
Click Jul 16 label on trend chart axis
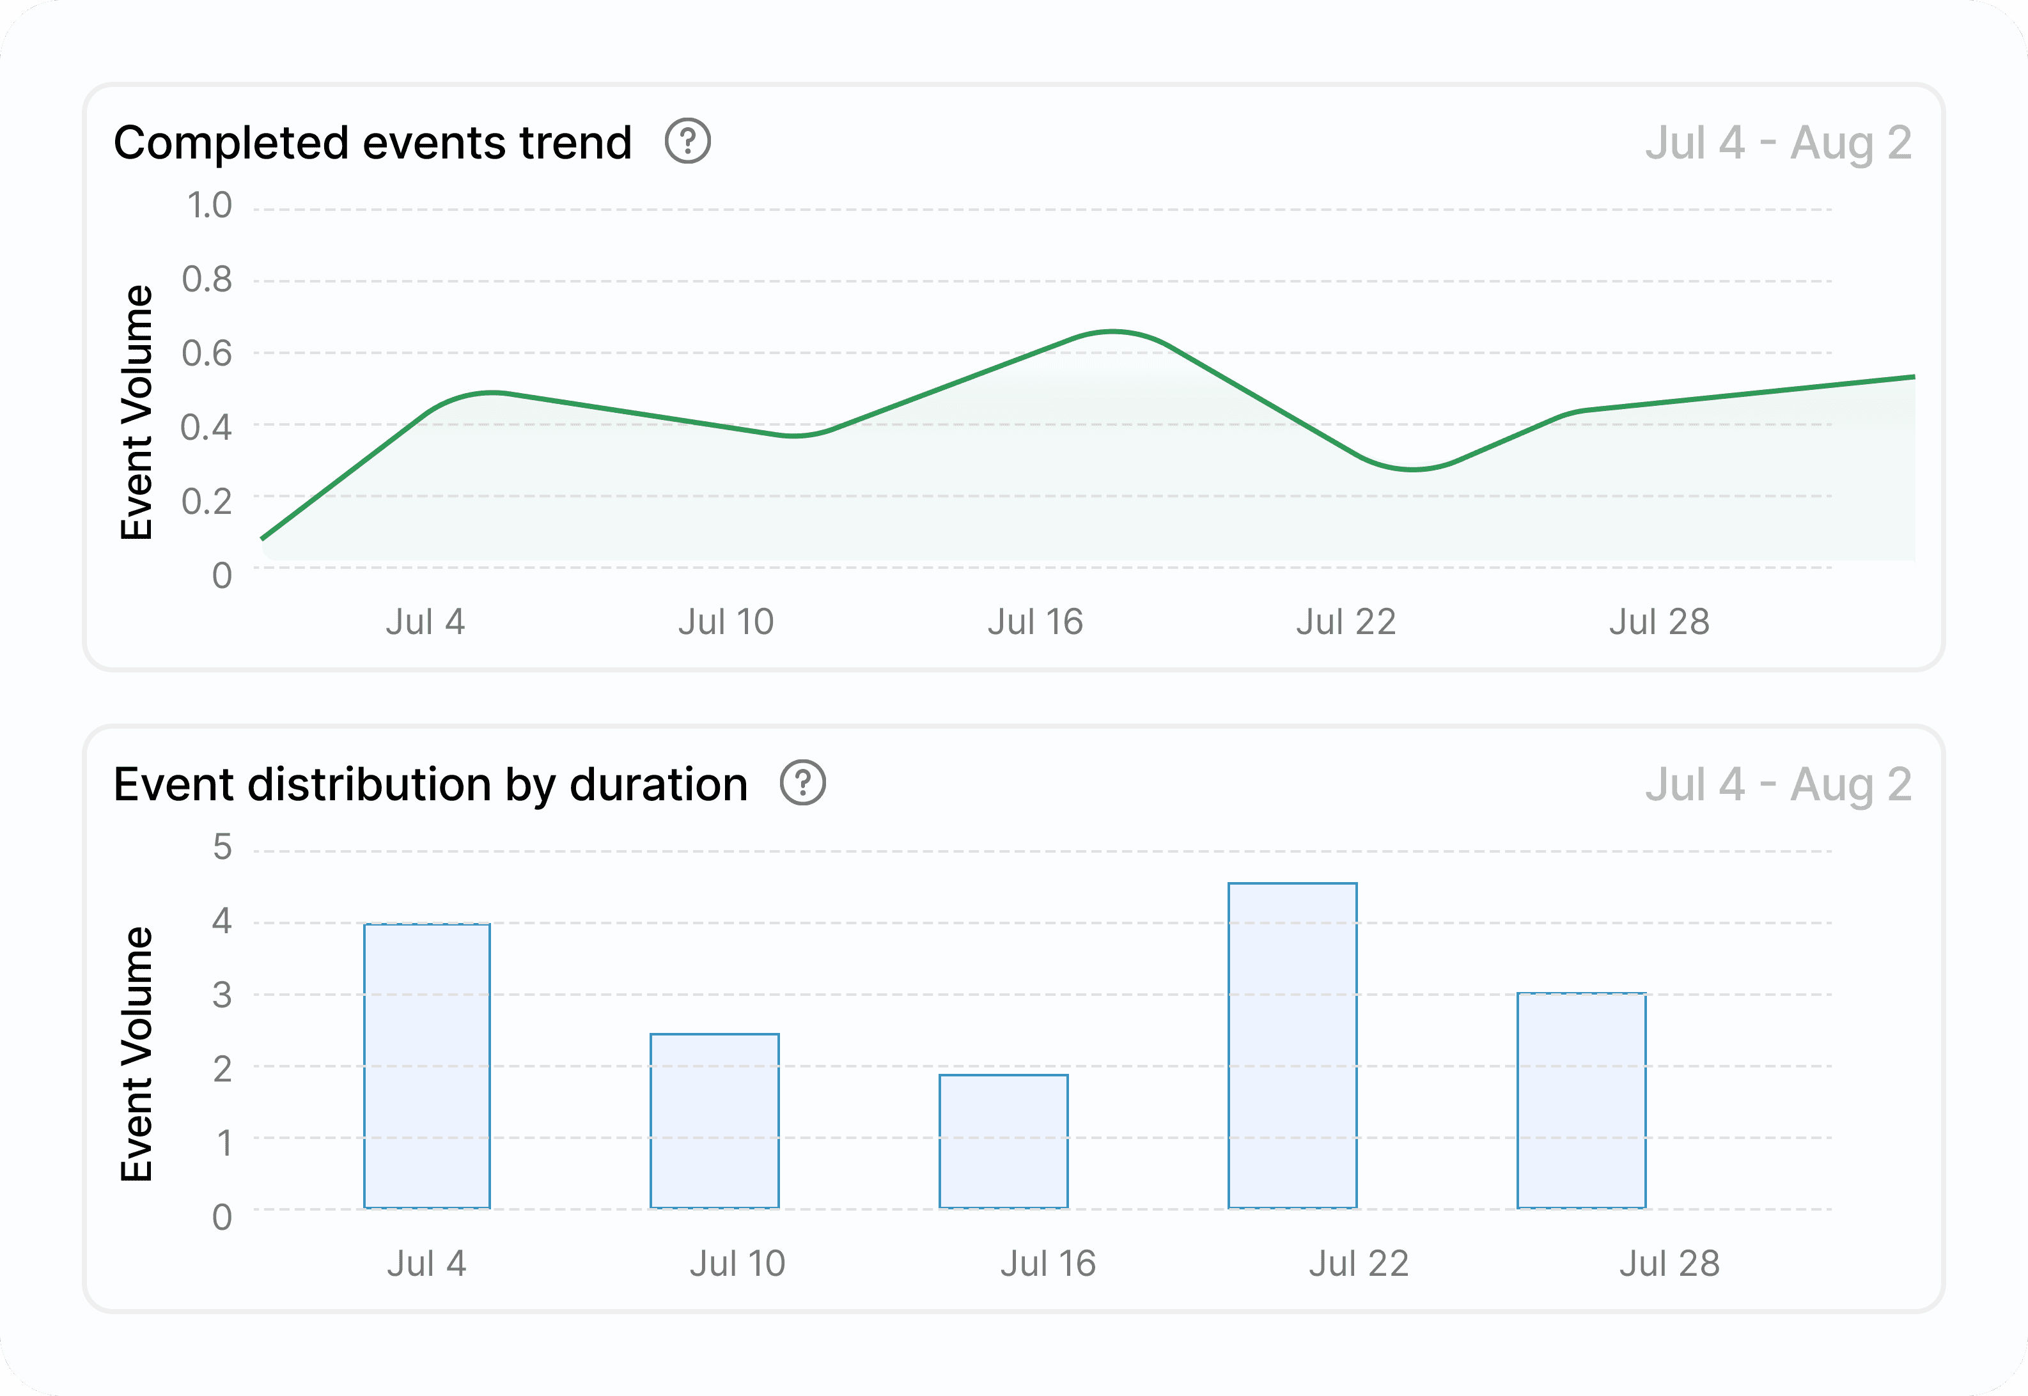click(x=1035, y=622)
